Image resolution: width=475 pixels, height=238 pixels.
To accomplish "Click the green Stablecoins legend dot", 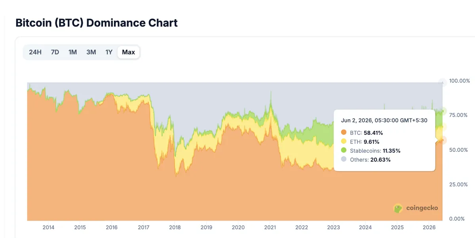I will click(x=344, y=151).
